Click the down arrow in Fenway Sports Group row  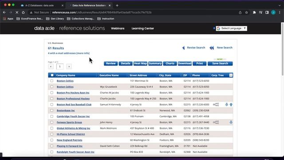(231, 122)
